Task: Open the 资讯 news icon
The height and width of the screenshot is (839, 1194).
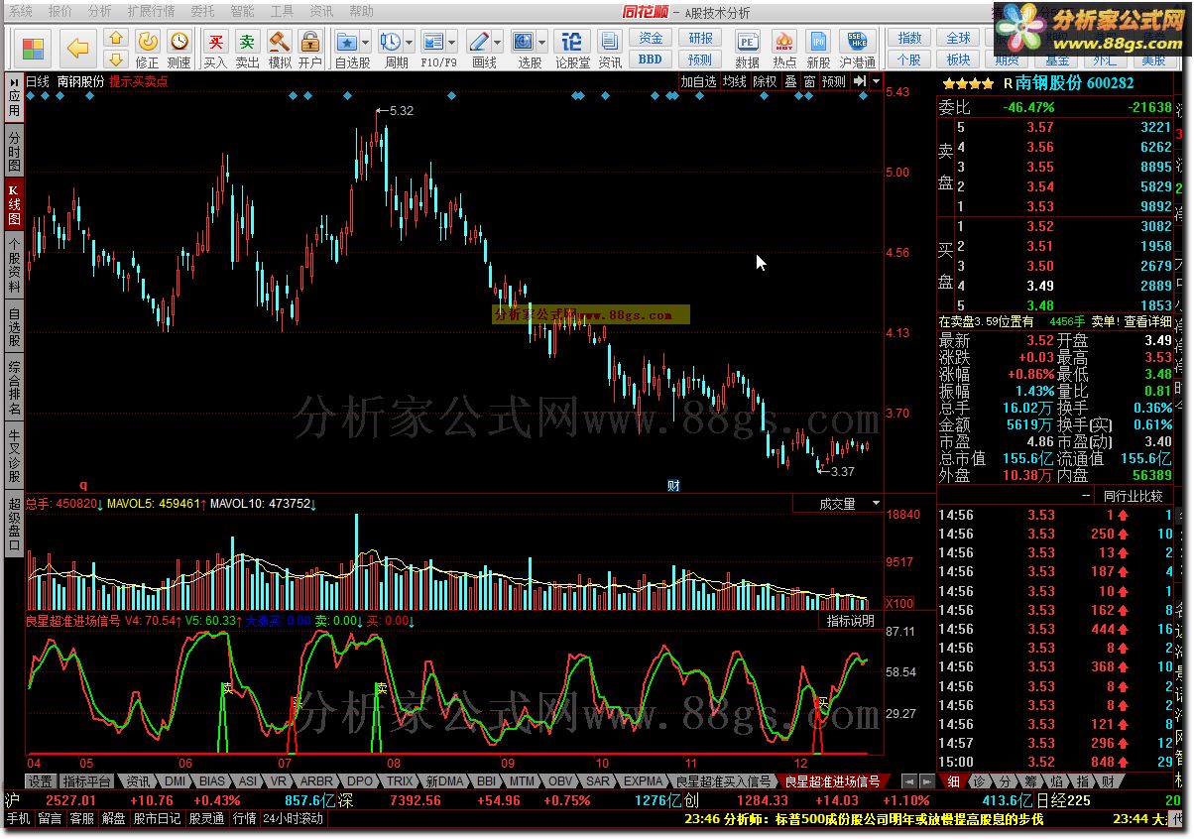Action: pyautogui.click(x=610, y=49)
